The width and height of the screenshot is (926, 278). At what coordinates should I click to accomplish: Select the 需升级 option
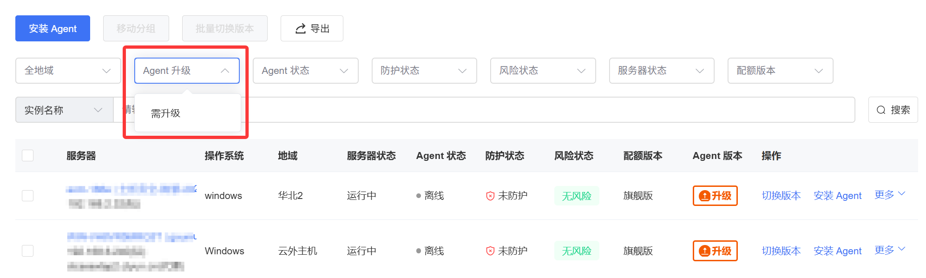[166, 113]
